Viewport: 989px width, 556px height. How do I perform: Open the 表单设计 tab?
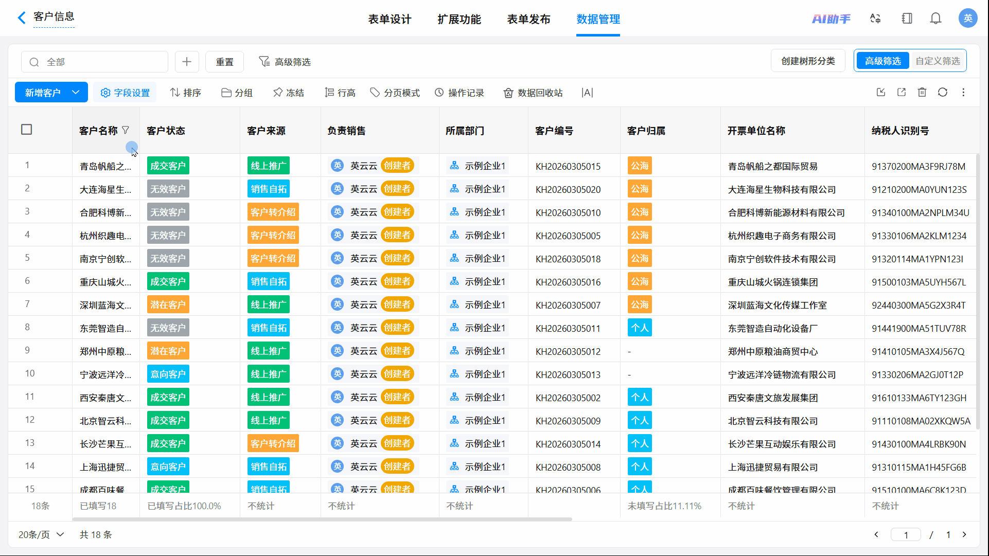(390, 19)
